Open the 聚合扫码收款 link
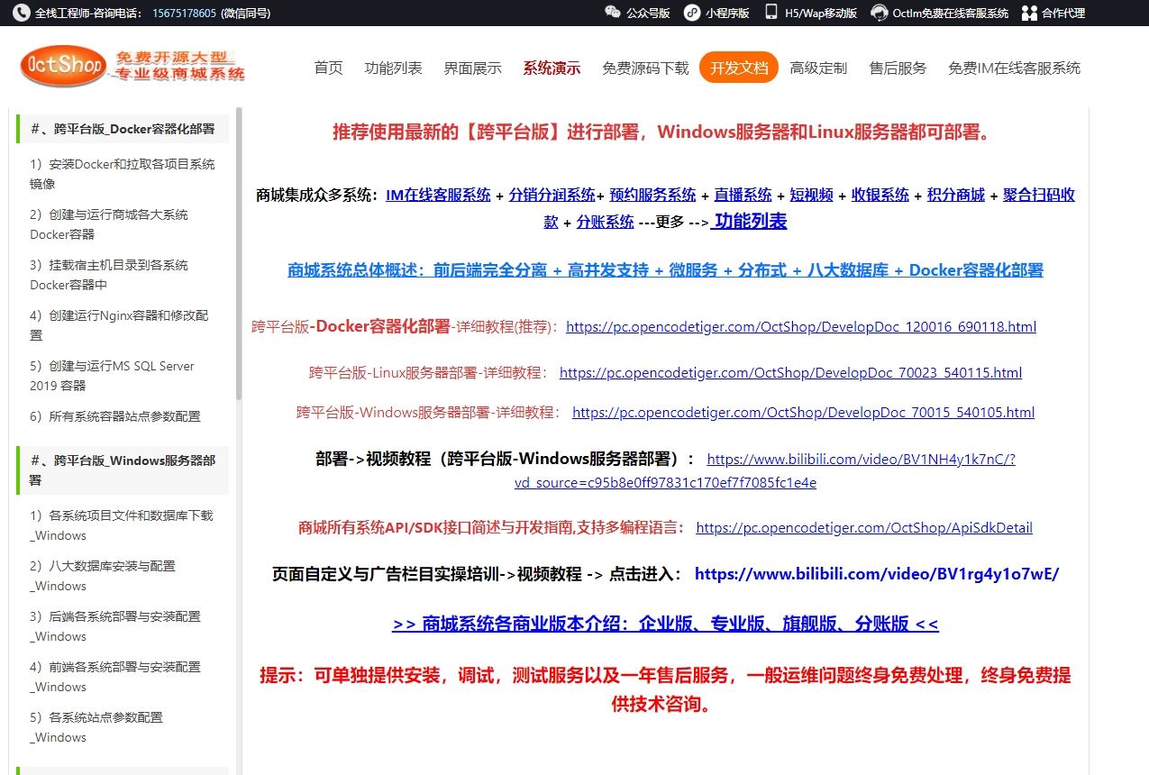 point(1039,195)
